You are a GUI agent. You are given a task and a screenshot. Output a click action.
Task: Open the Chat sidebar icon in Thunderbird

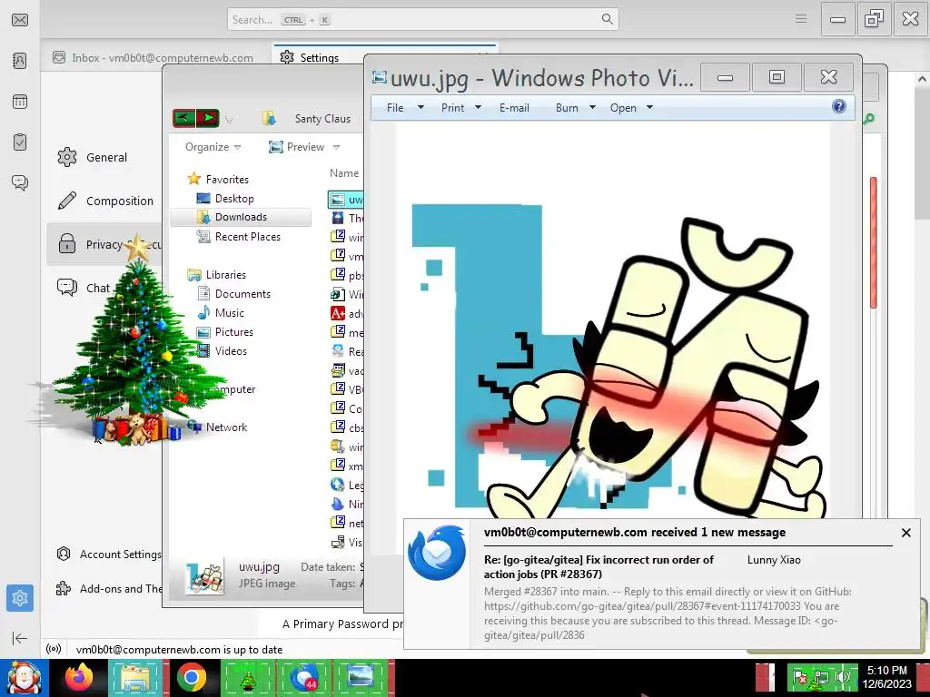[x=20, y=182]
